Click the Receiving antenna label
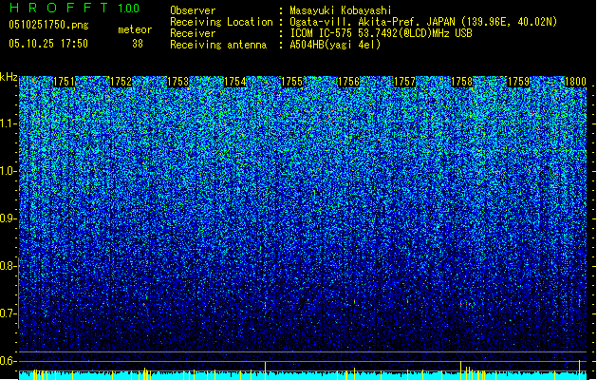This screenshot has width=597, height=380. [x=218, y=45]
